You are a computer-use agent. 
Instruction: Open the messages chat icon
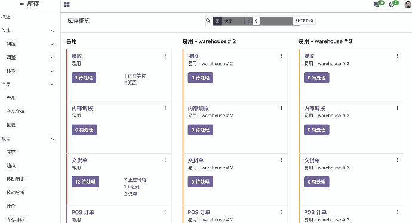[x=377, y=4]
